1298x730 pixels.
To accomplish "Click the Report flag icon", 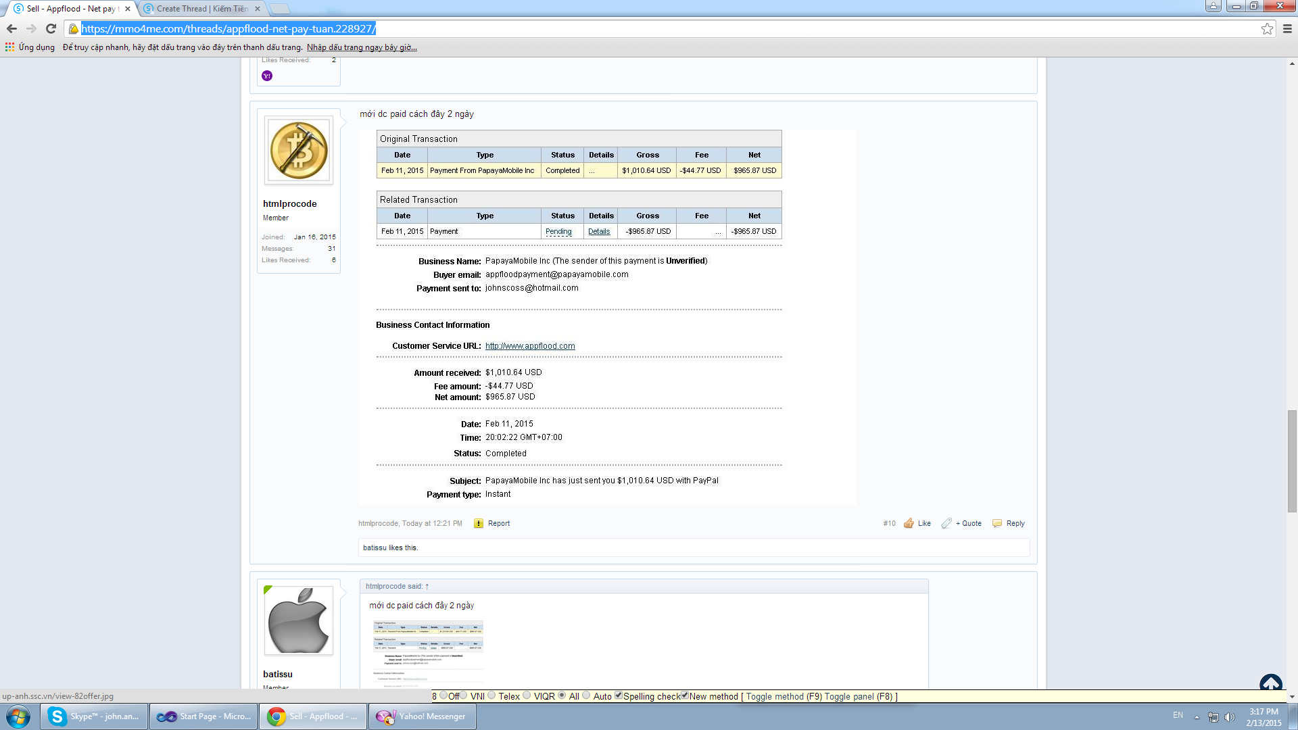I will click(x=479, y=523).
